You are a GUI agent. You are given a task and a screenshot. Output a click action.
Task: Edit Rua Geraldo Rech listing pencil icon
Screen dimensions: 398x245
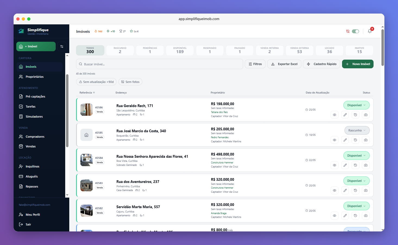pyautogui.click(x=345, y=115)
